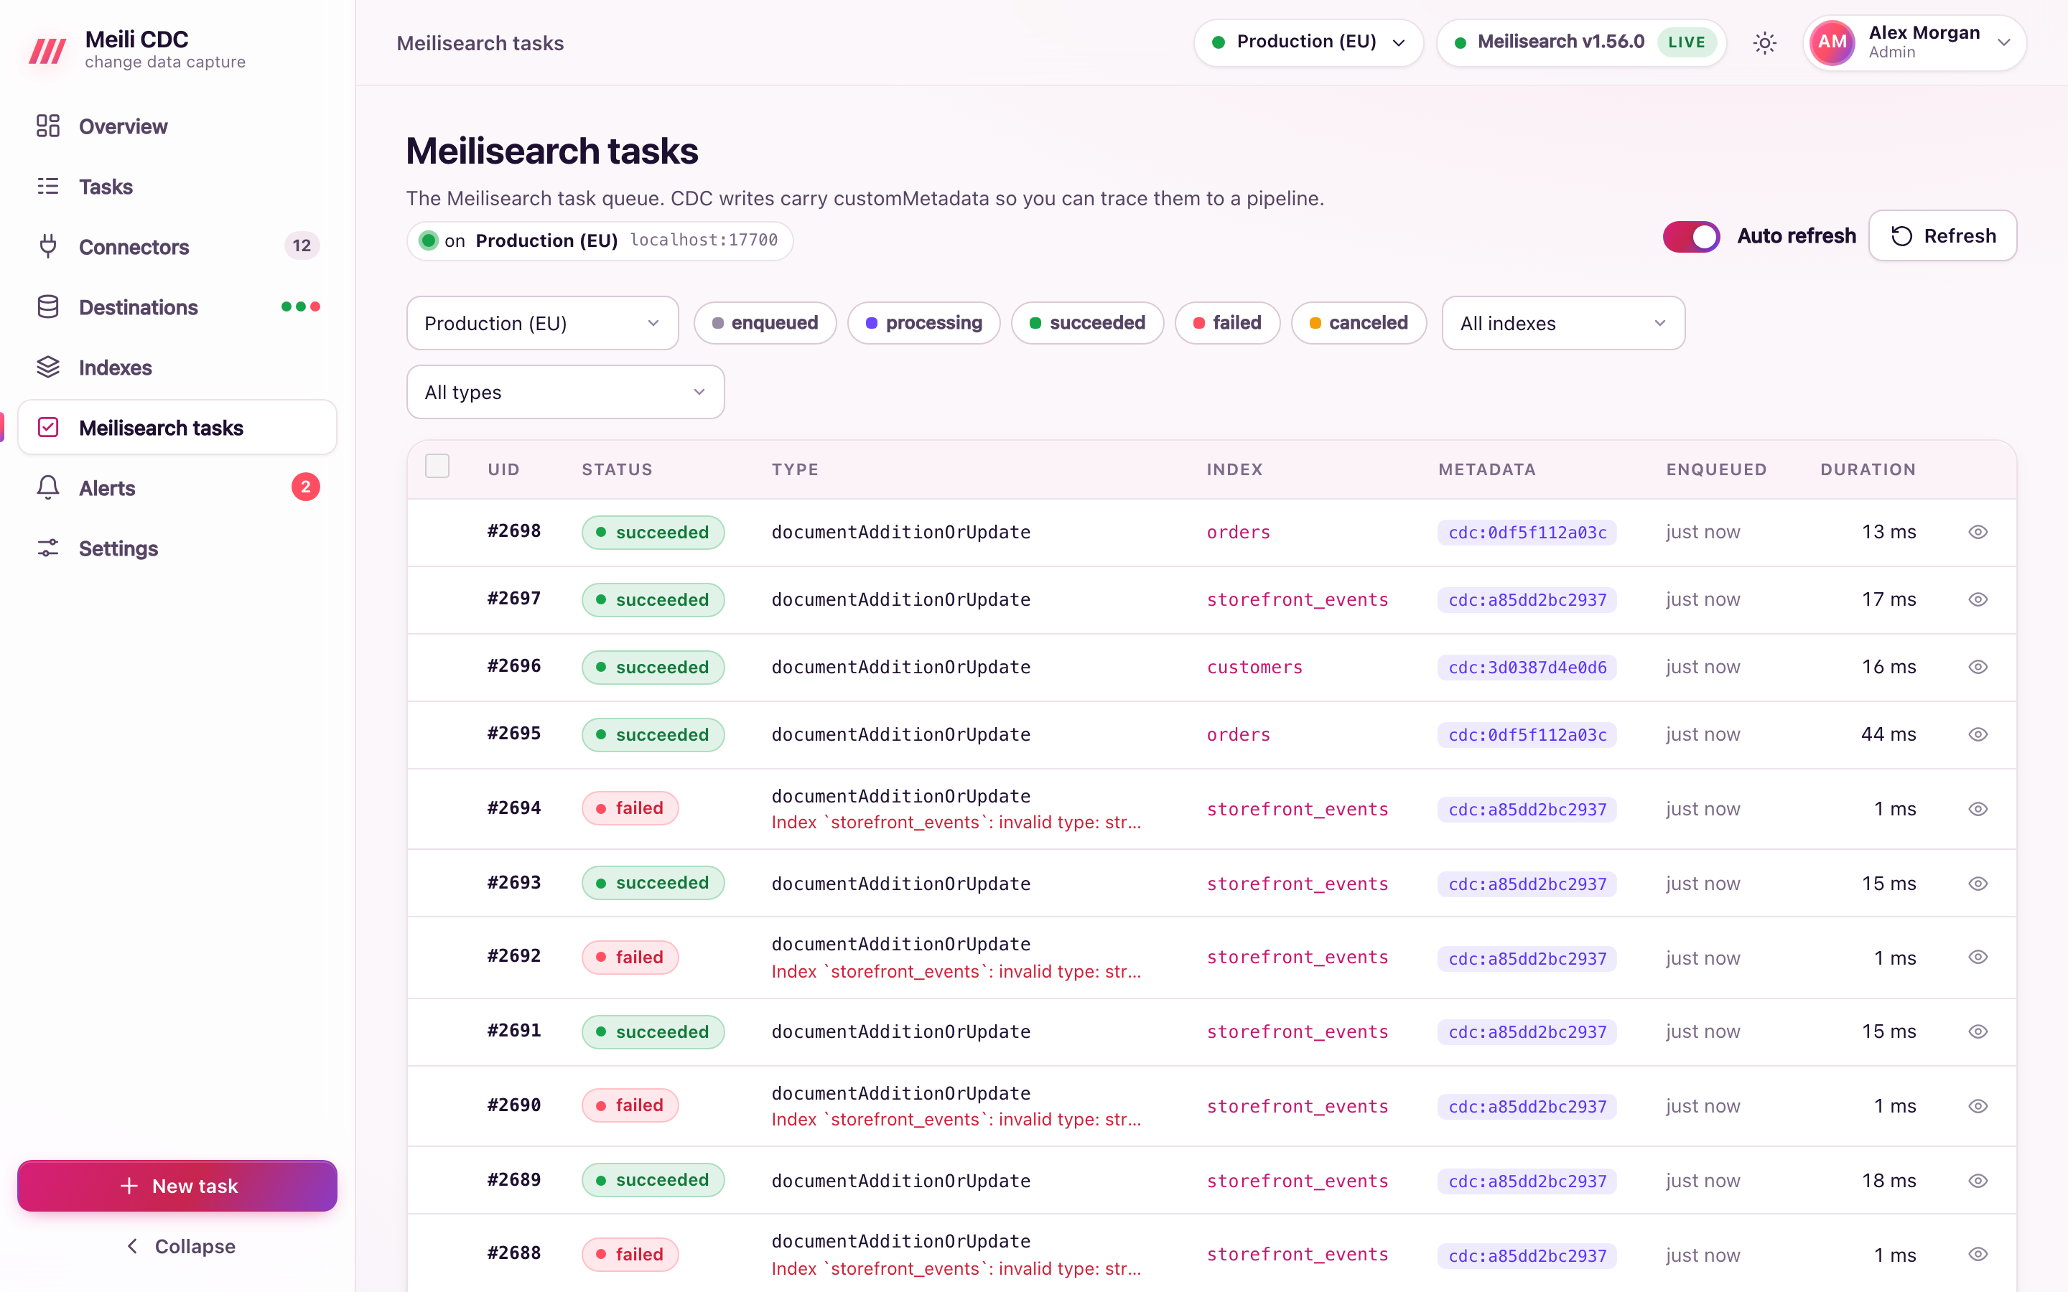
Task: Inspect failed task #2694 with eye icon
Action: [x=1978, y=808]
